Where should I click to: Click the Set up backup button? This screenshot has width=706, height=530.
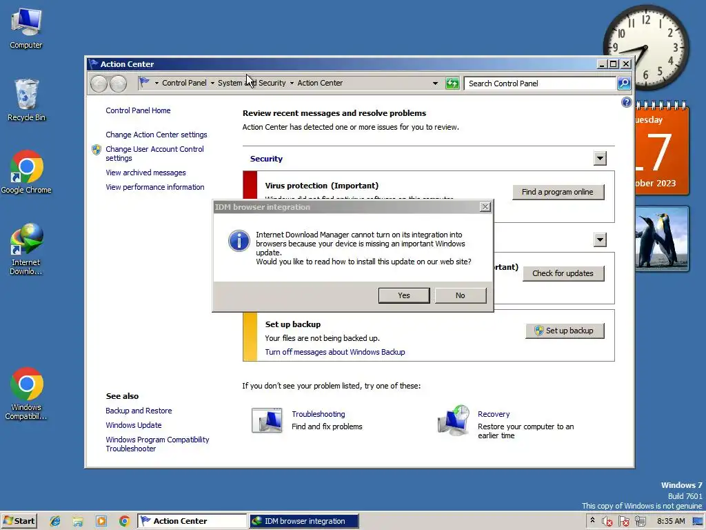point(565,331)
